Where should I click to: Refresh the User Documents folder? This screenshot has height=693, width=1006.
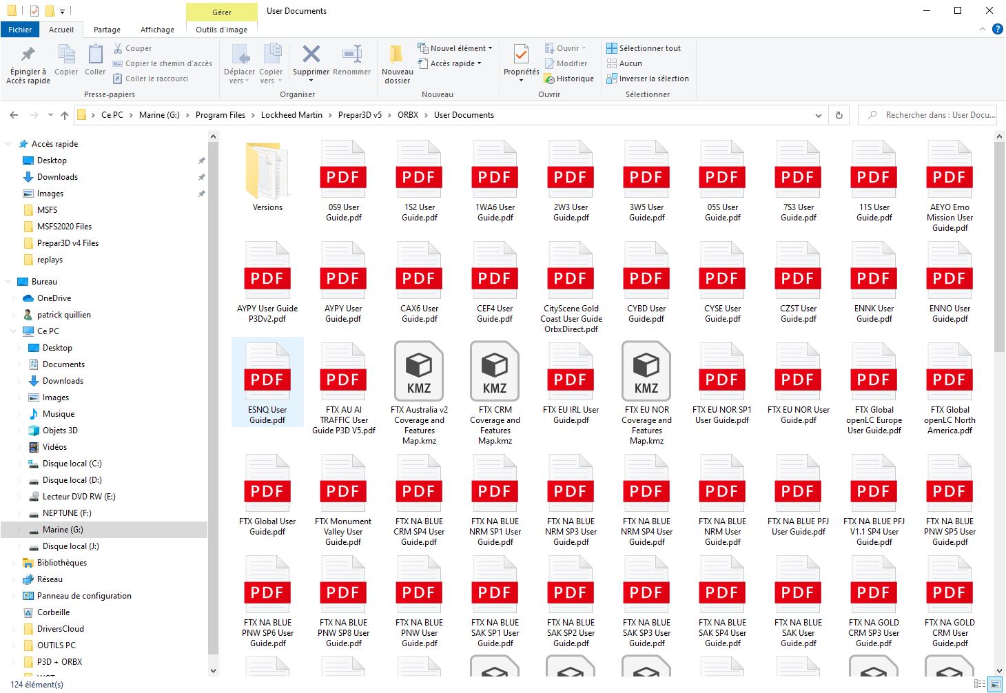click(839, 115)
